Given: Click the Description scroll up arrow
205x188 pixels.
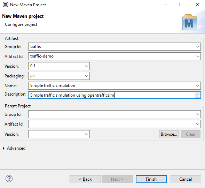Looking at the screenshot, I should pos(197,94).
